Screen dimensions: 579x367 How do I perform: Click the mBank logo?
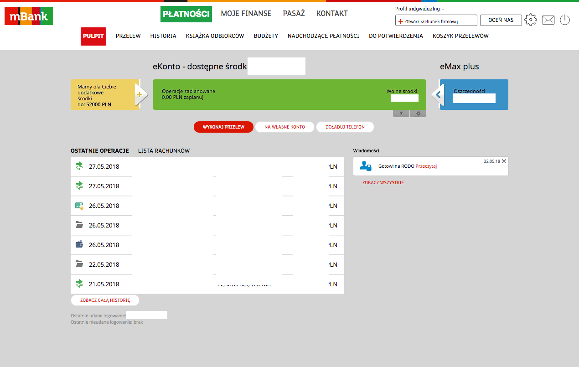29,16
